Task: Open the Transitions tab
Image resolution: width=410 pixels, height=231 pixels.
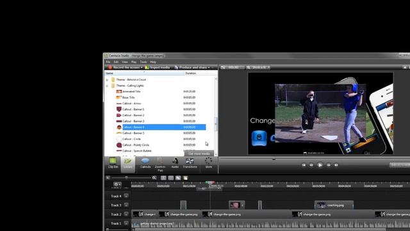Action: [x=190, y=163]
